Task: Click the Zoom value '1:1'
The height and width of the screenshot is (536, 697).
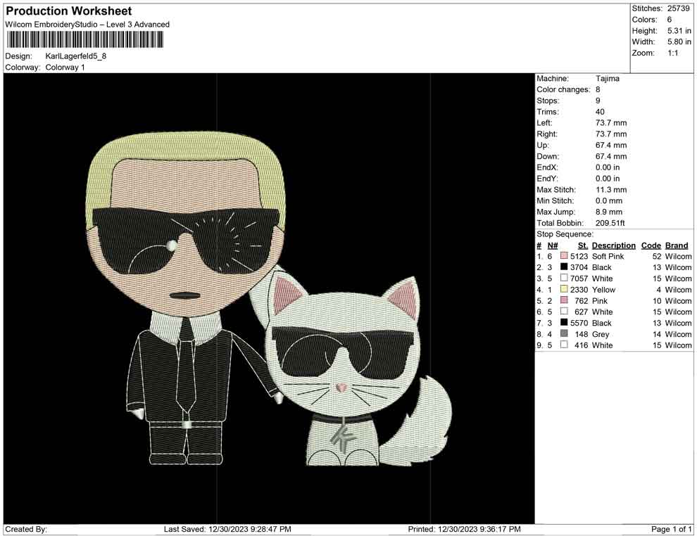Action: coord(672,53)
